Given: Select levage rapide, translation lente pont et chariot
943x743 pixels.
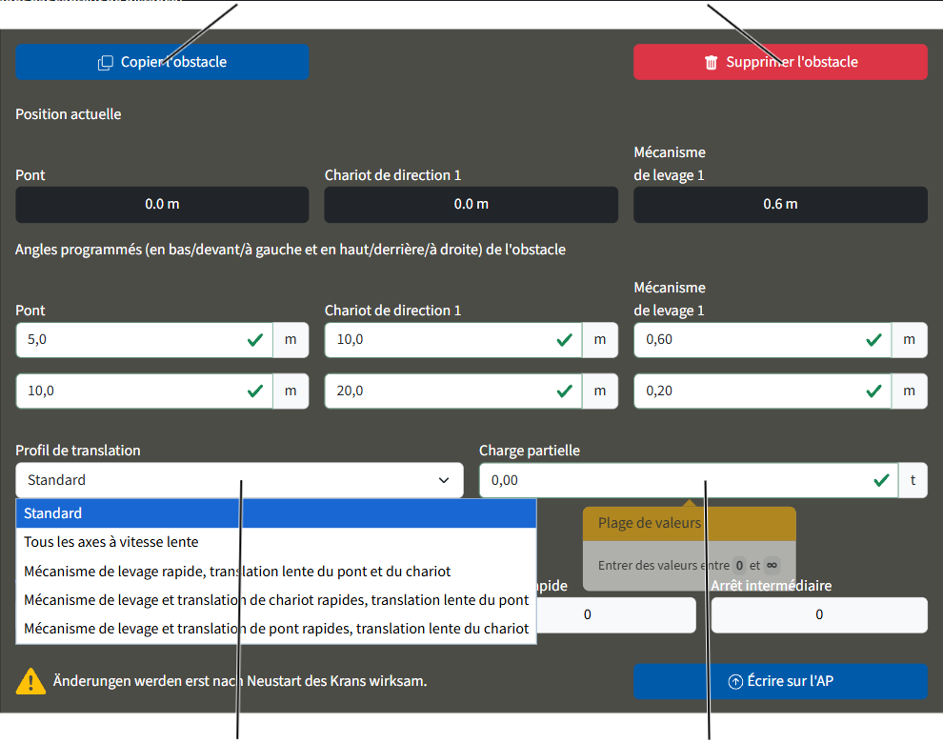Looking at the screenshot, I should point(276,571).
